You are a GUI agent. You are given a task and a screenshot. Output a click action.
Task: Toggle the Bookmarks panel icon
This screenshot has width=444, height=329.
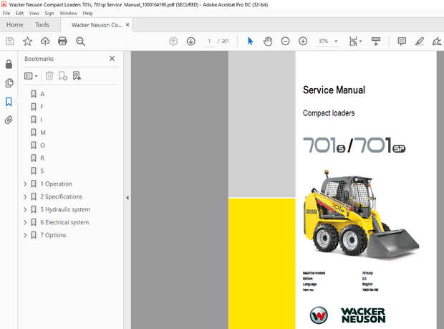point(9,102)
